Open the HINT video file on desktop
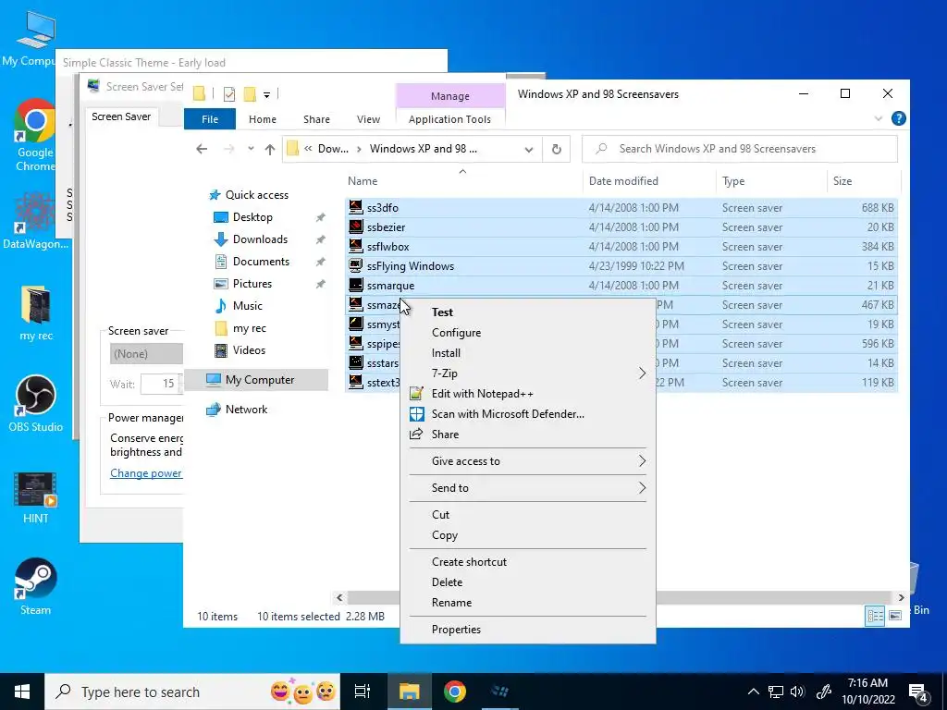The width and height of the screenshot is (947, 710). pyautogui.click(x=35, y=497)
